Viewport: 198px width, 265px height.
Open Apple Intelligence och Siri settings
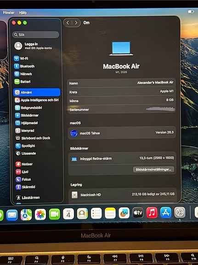pos(37,100)
